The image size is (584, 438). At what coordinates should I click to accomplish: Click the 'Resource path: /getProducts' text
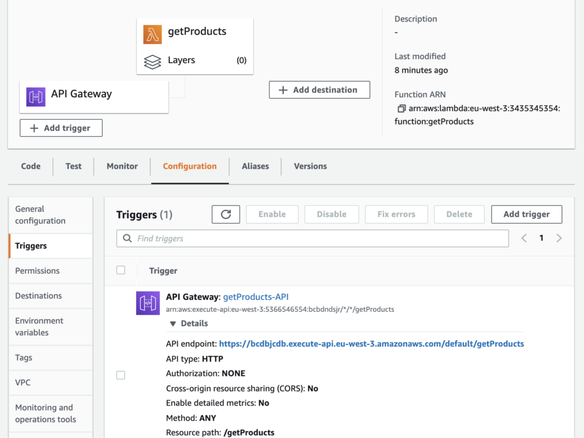point(220,432)
